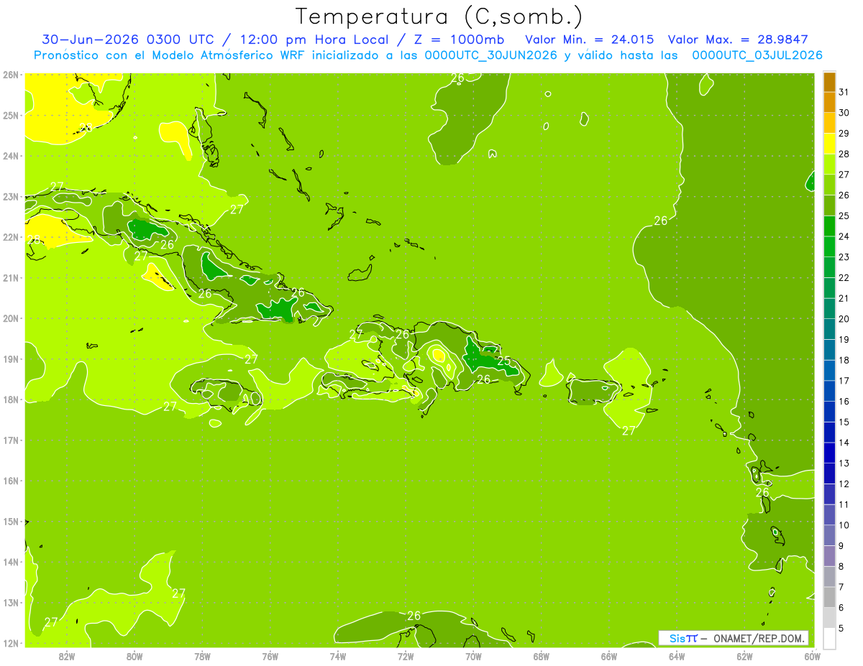Click the 78W longitude axis label
863x666 pixels.
coord(202,655)
